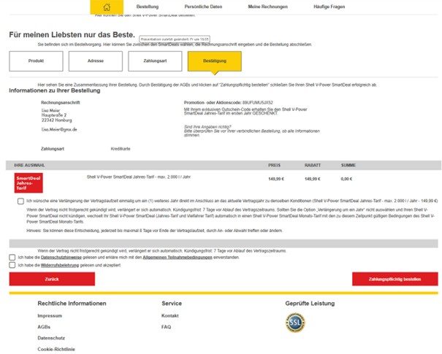Open the Cookie-Richtlinie footer link

tap(56, 349)
